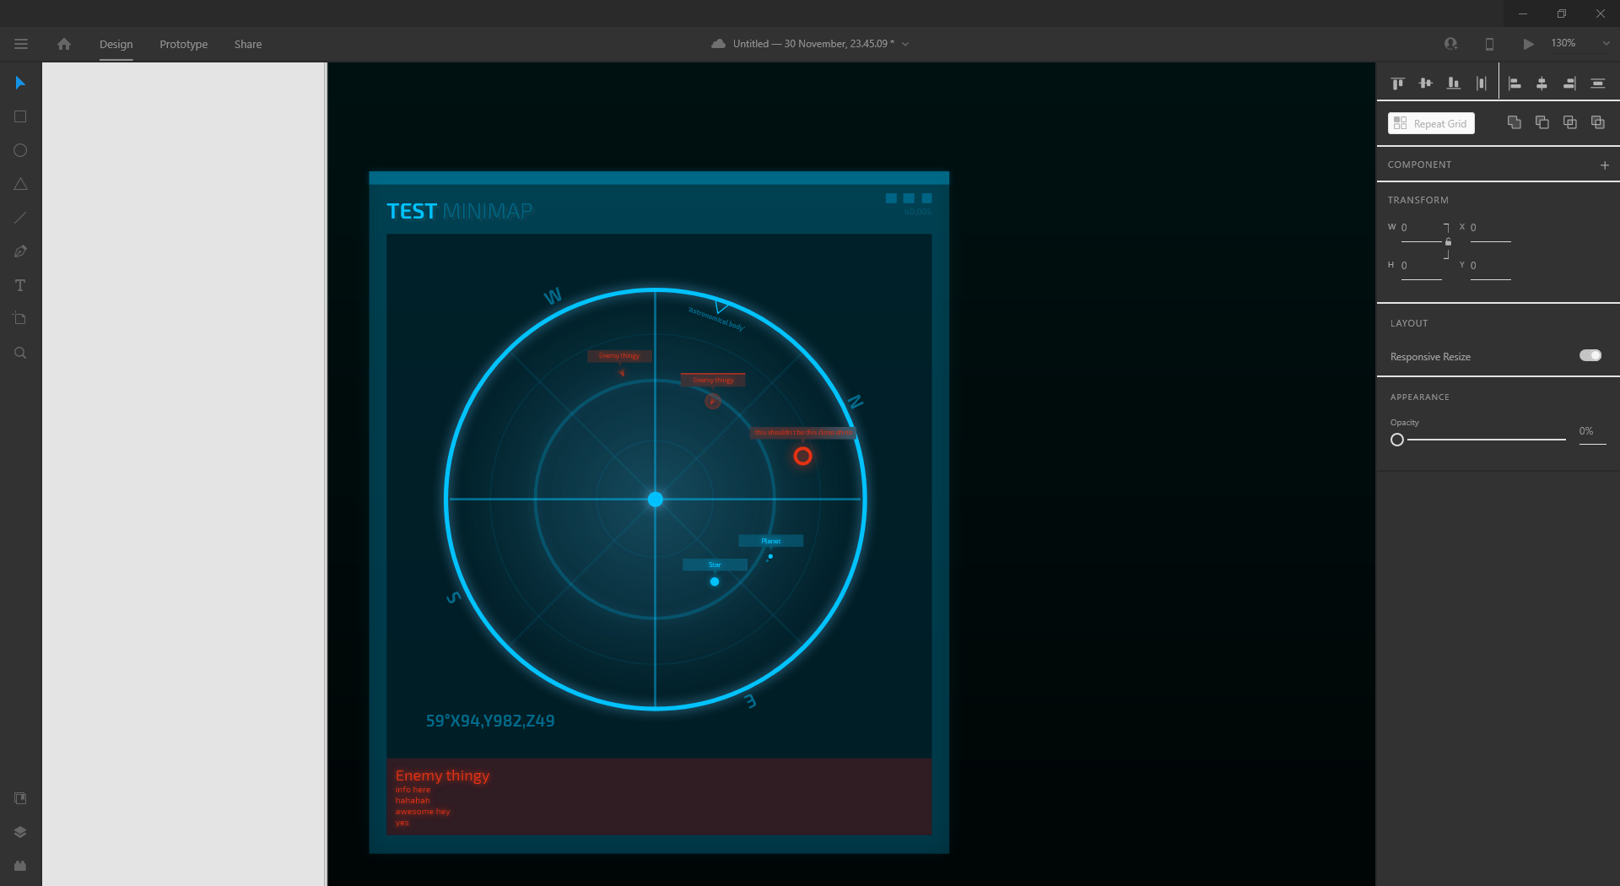1620x886 pixels.
Task: Select the Rectangle tool
Action: click(x=20, y=116)
